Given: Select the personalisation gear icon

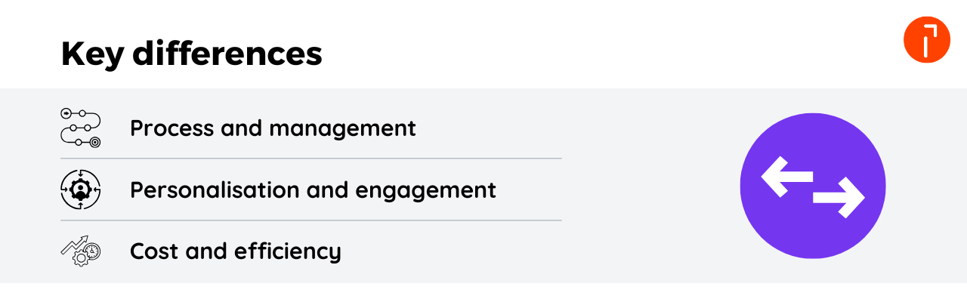Looking at the screenshot, I should (x=80, y=190).
